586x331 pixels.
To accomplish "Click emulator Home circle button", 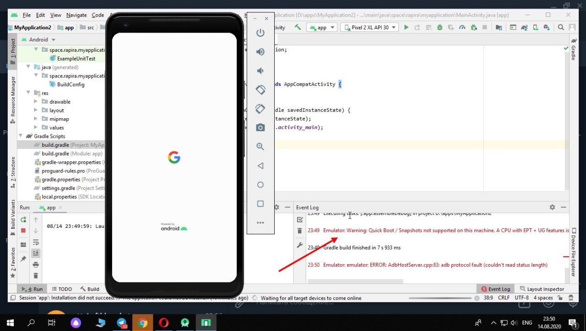I will (x=260, y=184).
